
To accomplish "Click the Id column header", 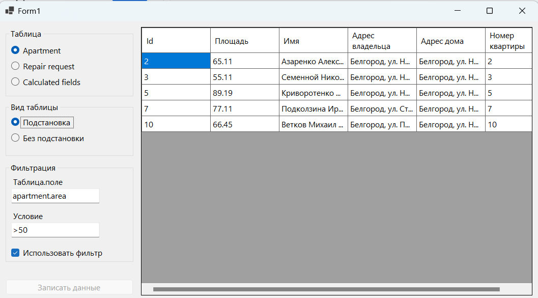I will (x=176, y=41).
